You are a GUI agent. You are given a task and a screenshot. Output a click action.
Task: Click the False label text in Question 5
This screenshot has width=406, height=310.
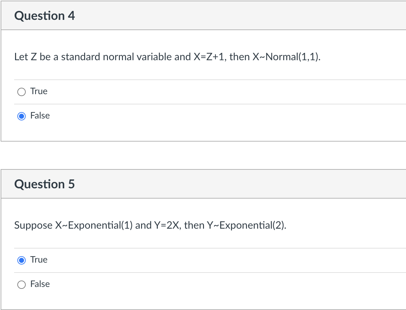40,284
